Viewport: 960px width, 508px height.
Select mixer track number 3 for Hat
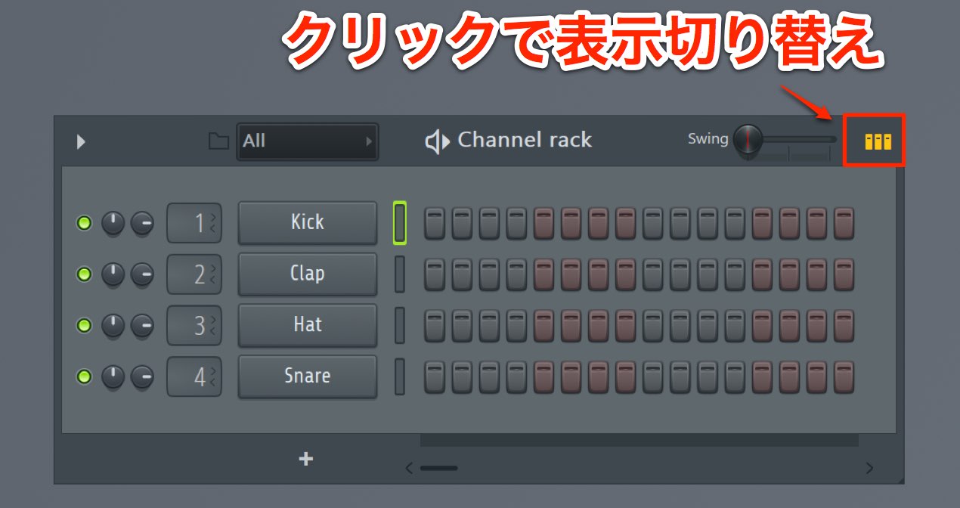tap(194, 325)
